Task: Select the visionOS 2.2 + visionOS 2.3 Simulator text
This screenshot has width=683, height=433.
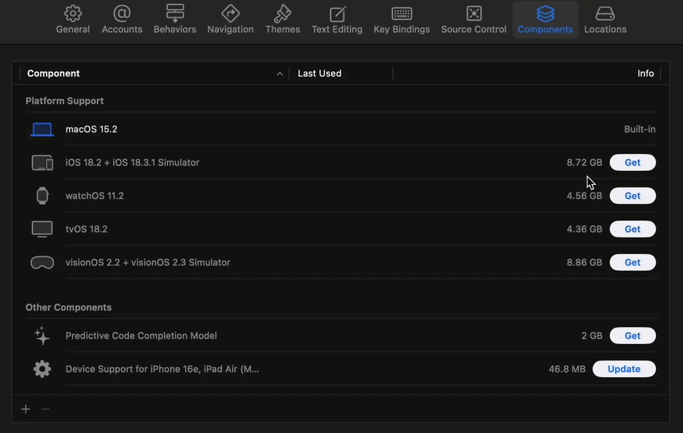Action: (148, 262)
